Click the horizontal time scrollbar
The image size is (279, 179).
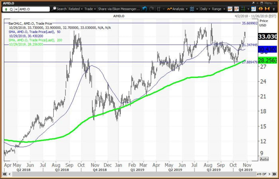coord(134,174)
